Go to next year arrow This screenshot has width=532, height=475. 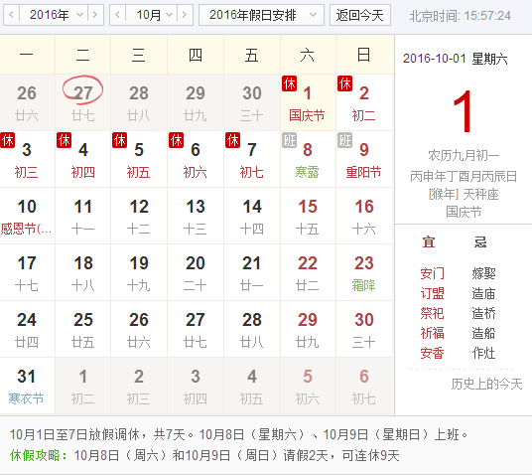(95, 15)
